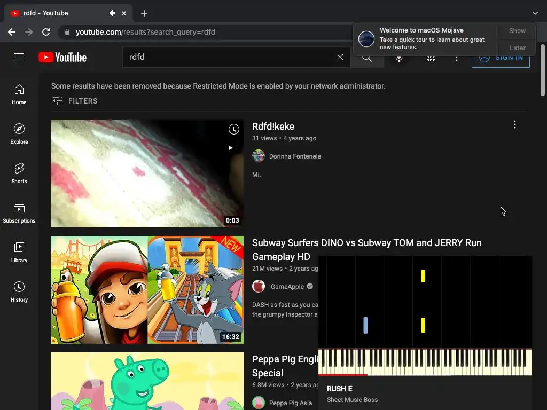Image resolution: width=547 pixels, height=410 pixels.
Task: Click iGameApple channel avatar
Action: click(259, 286)
